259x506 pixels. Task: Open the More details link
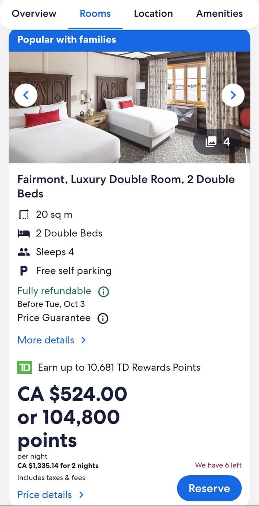(x=46, y=340)
